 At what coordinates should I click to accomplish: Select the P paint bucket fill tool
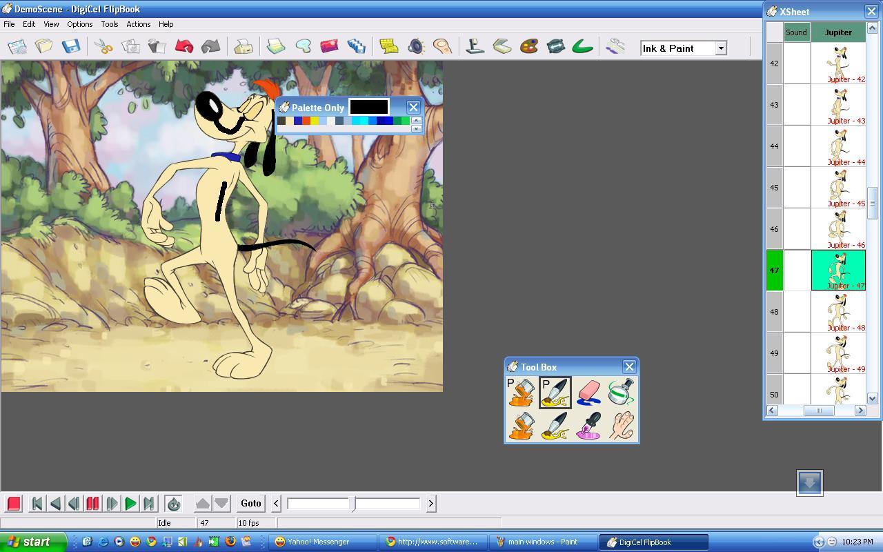point(522,392)
